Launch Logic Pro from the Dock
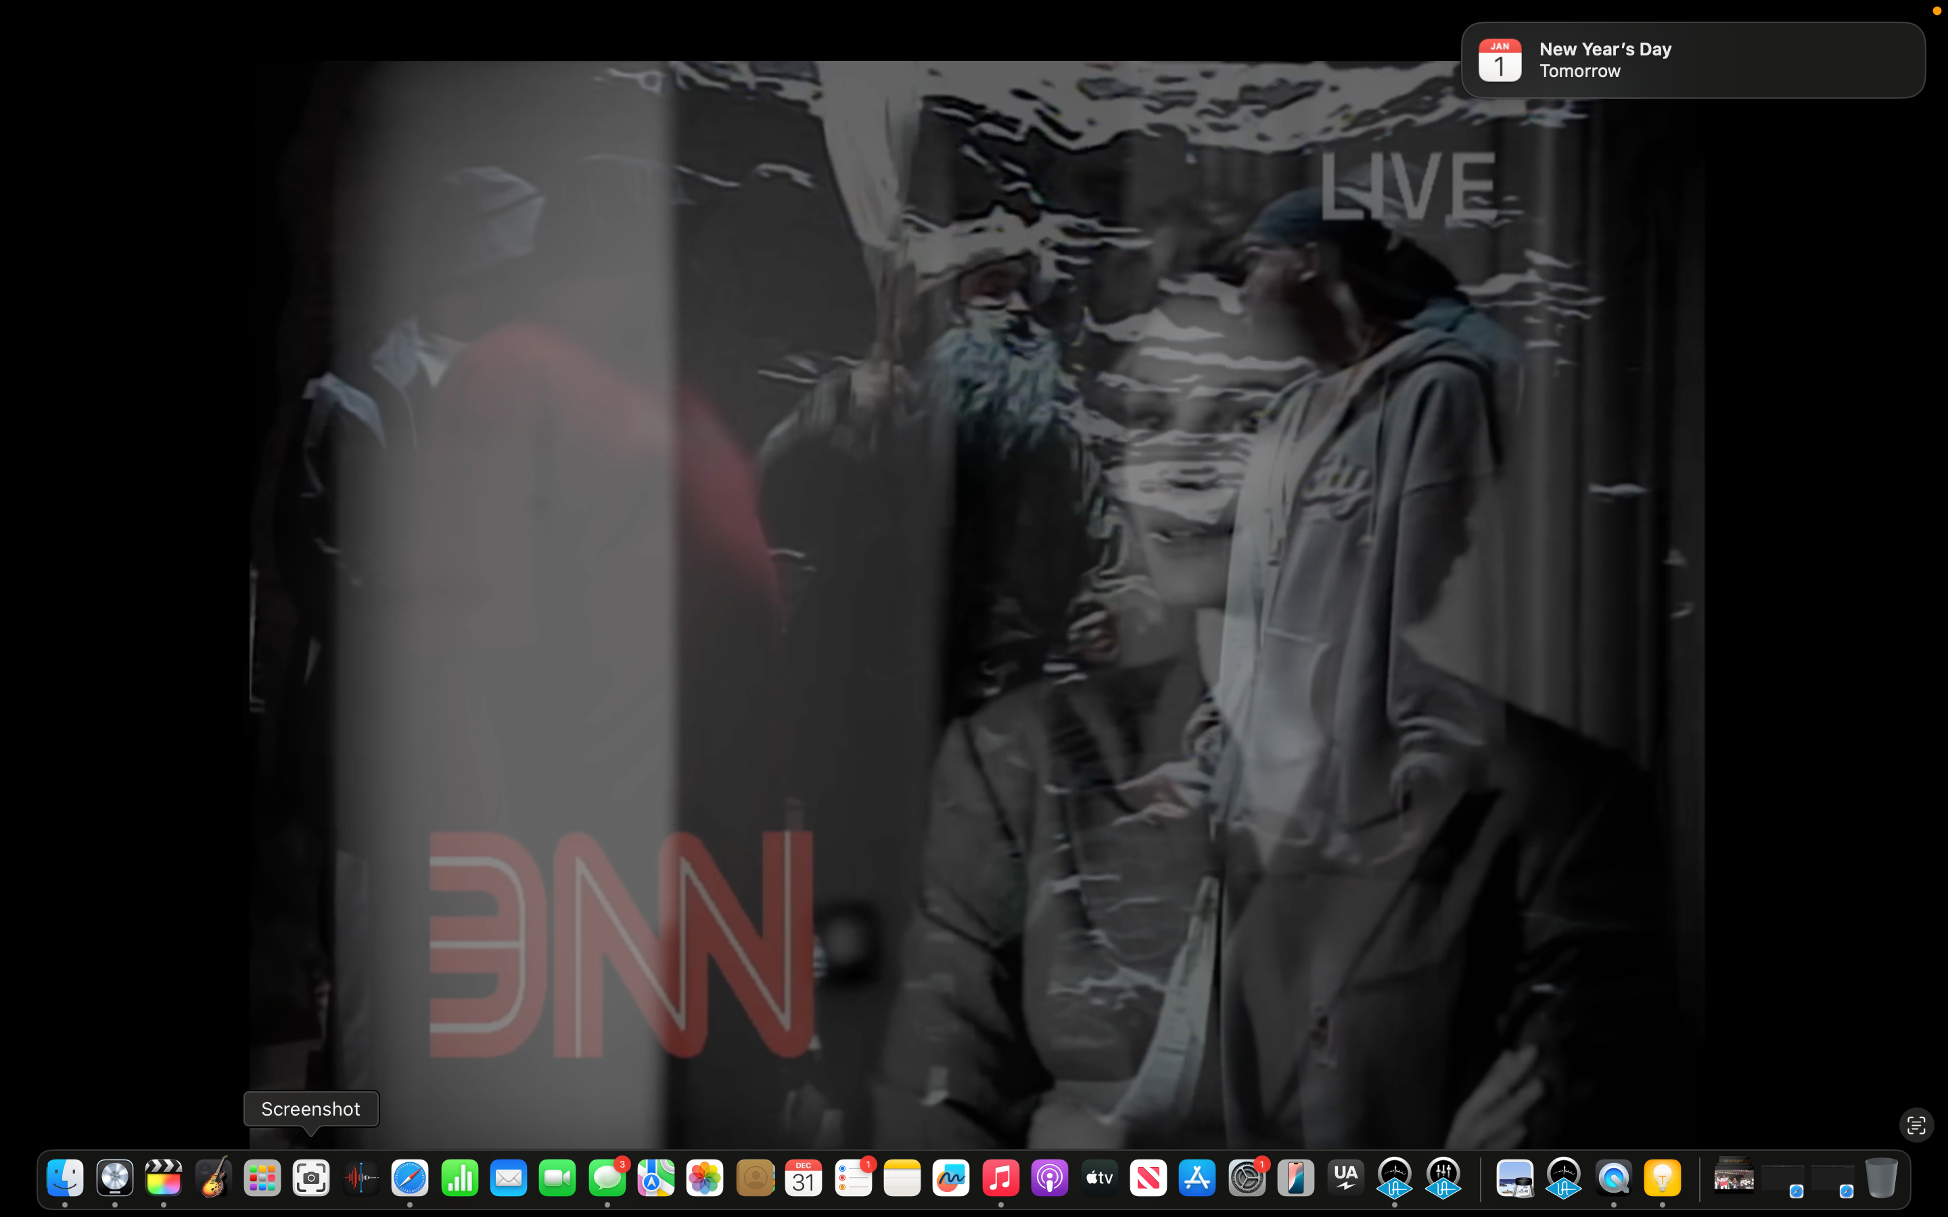 click(x=114, y=1178)
